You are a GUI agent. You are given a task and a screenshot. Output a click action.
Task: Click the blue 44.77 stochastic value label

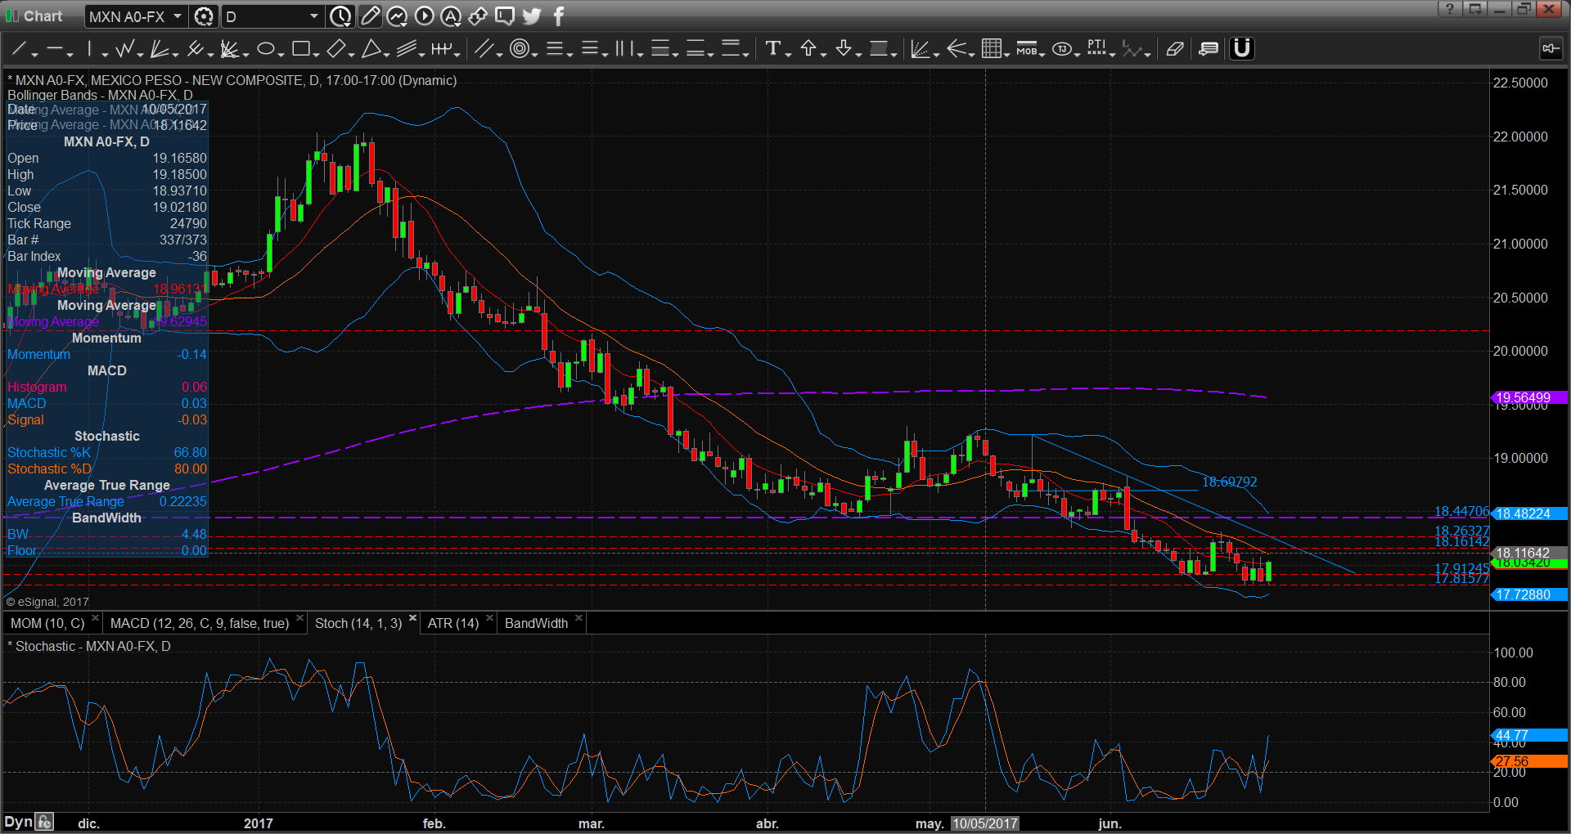(x=1529, y=735)
